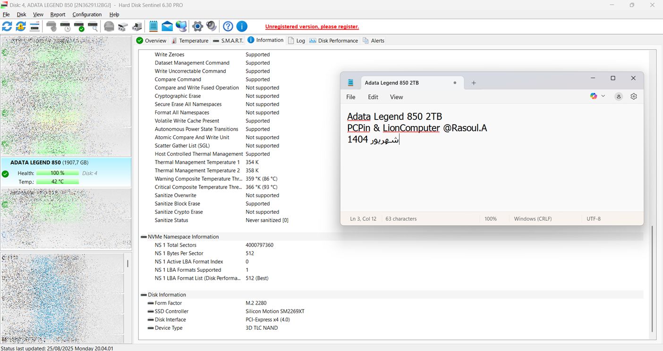
Task: Click the refresh icon with yellow warning sign
Action: [x=21, y=26]
